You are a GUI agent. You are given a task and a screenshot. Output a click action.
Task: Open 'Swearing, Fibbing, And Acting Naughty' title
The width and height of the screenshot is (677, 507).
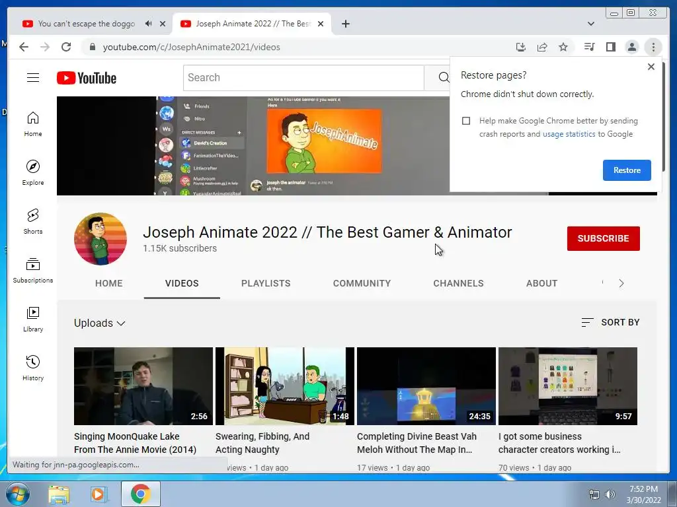262,443
